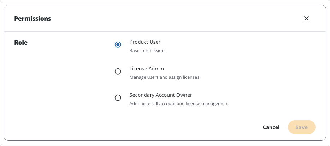The height and width of the screenshot is (146, 330).
Task: Close the Permissions dialog with the X
Action: pos(306,18)
